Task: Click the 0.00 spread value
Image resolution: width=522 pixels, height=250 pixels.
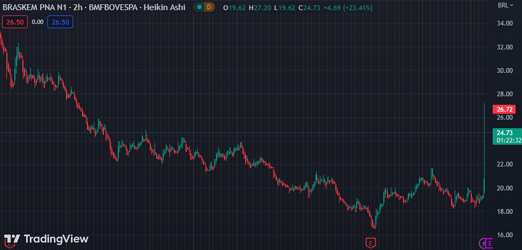Action: pyautogui.click(x=38, y=22)
